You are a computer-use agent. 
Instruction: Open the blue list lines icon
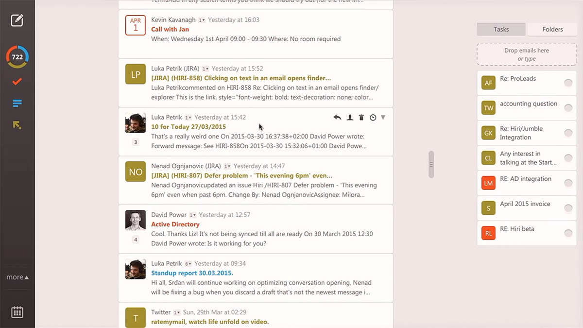17,103
